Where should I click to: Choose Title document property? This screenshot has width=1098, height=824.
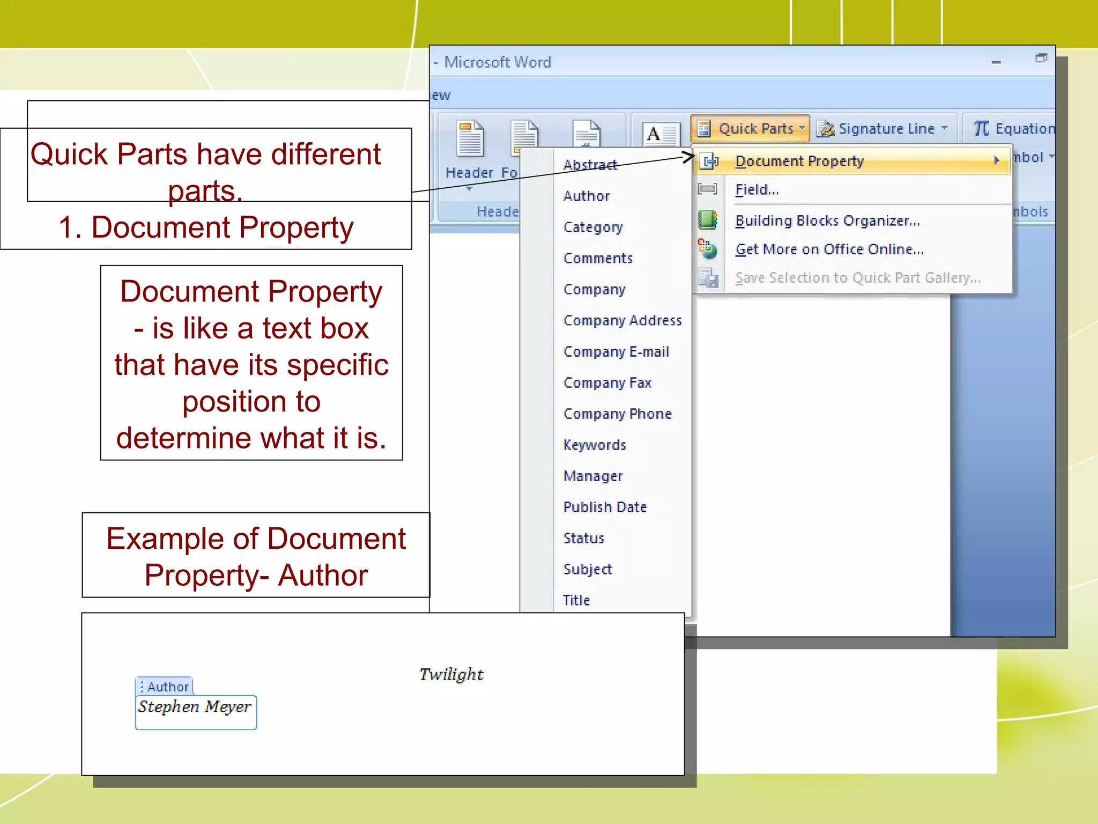576,600
